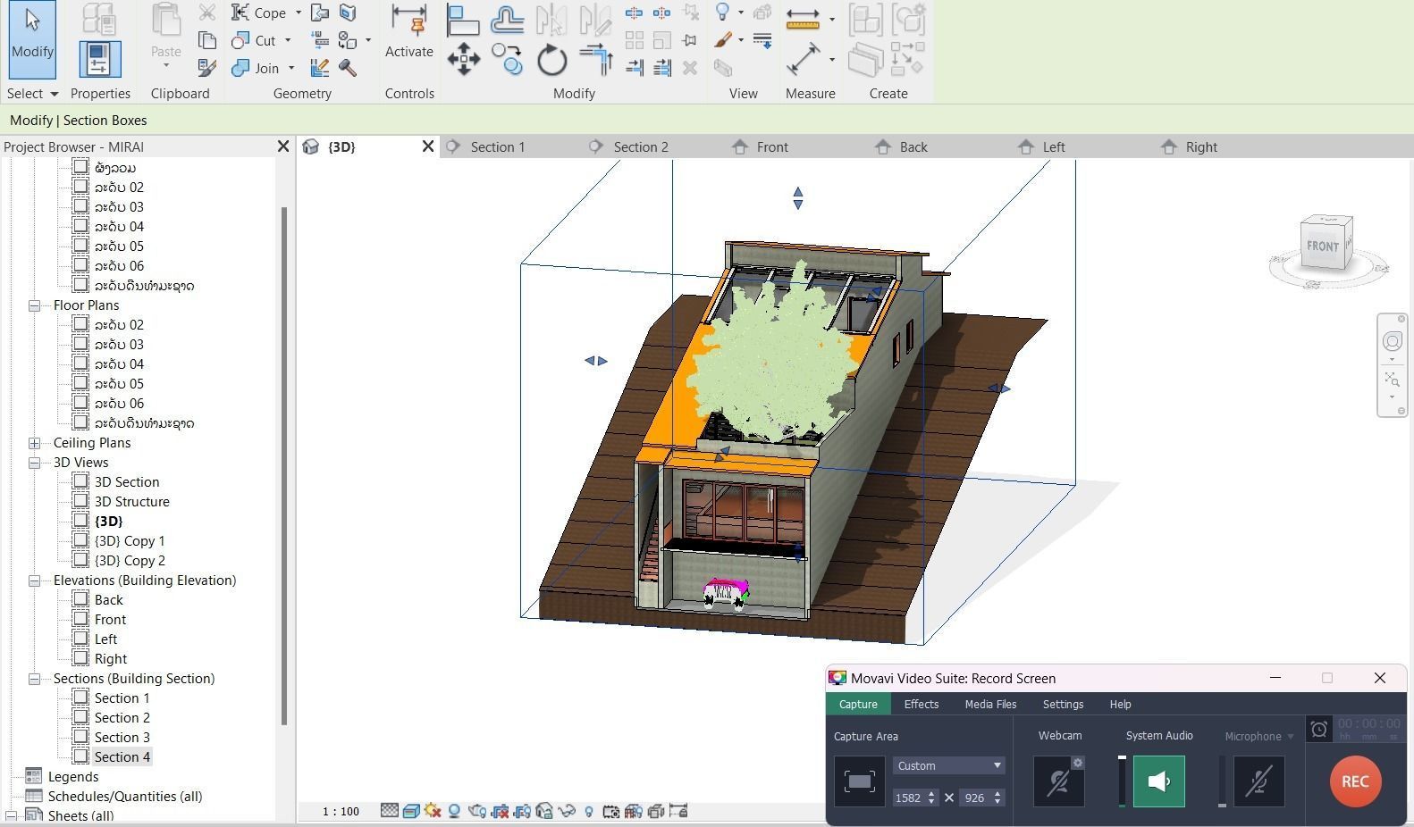Close the {3D} view tab

(x=427, y=146)
